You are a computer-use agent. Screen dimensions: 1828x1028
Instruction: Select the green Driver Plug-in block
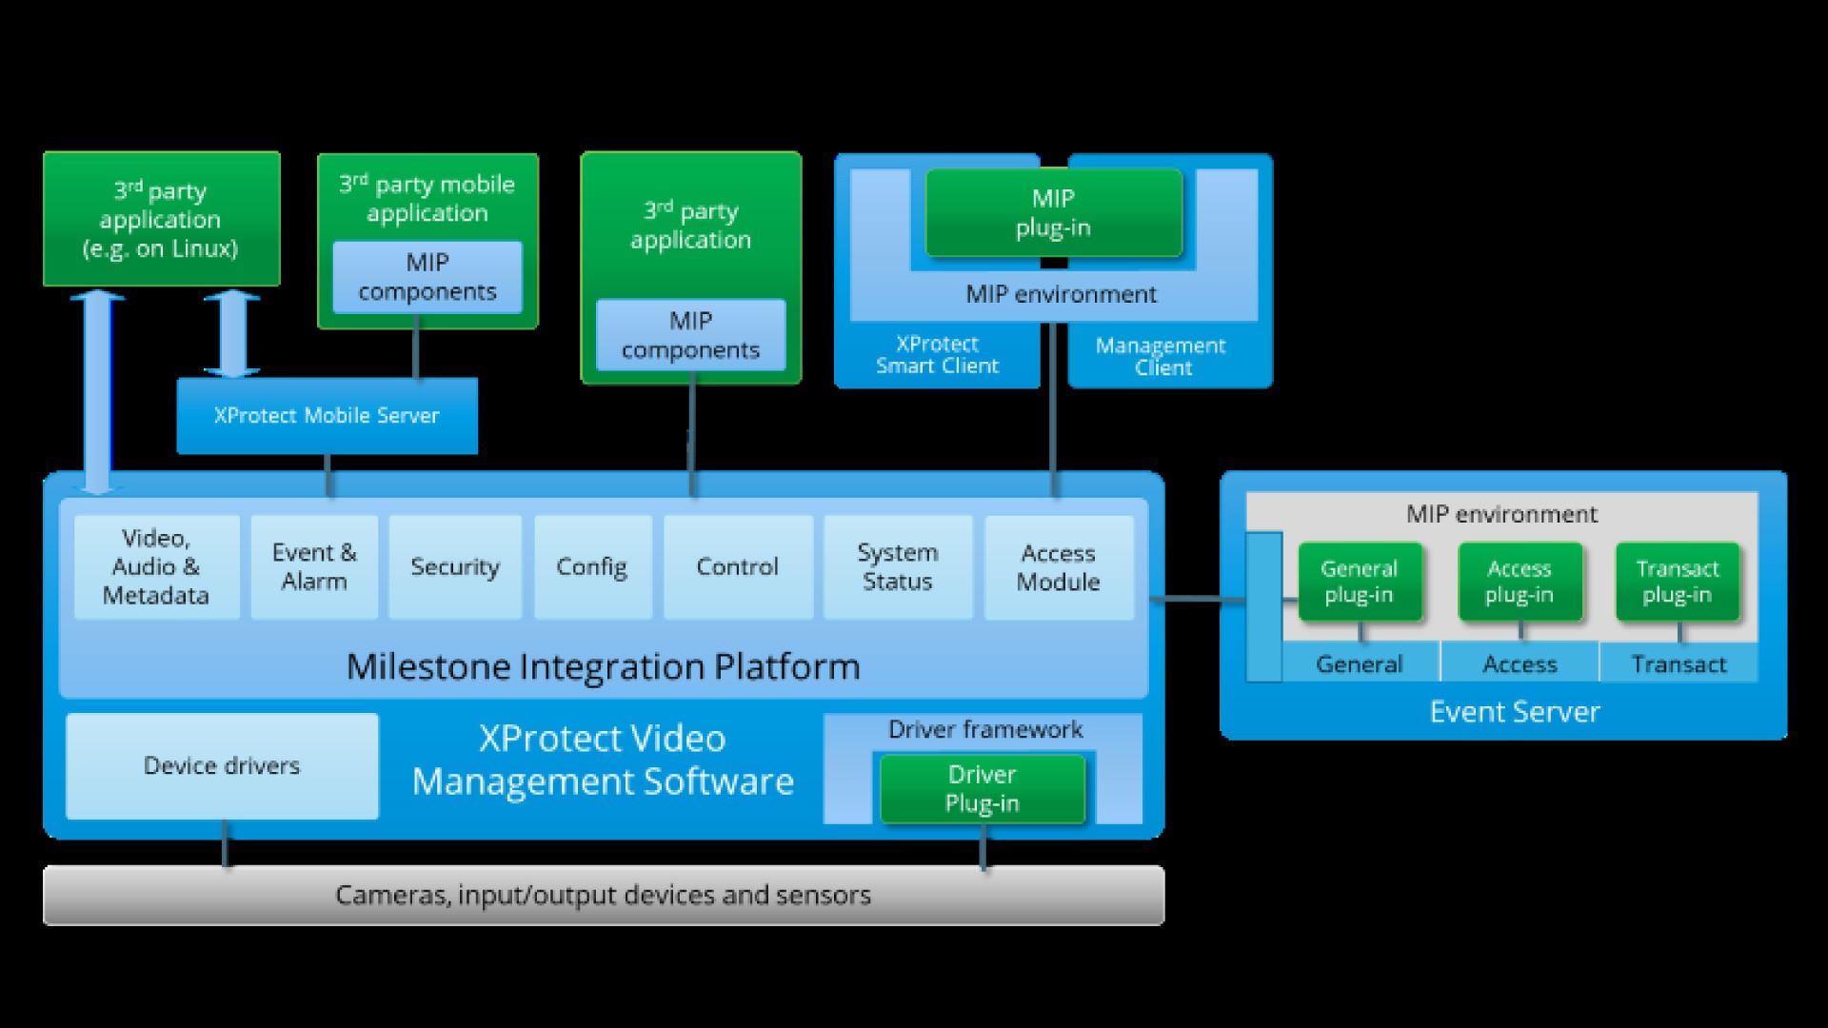click(983, 789)
